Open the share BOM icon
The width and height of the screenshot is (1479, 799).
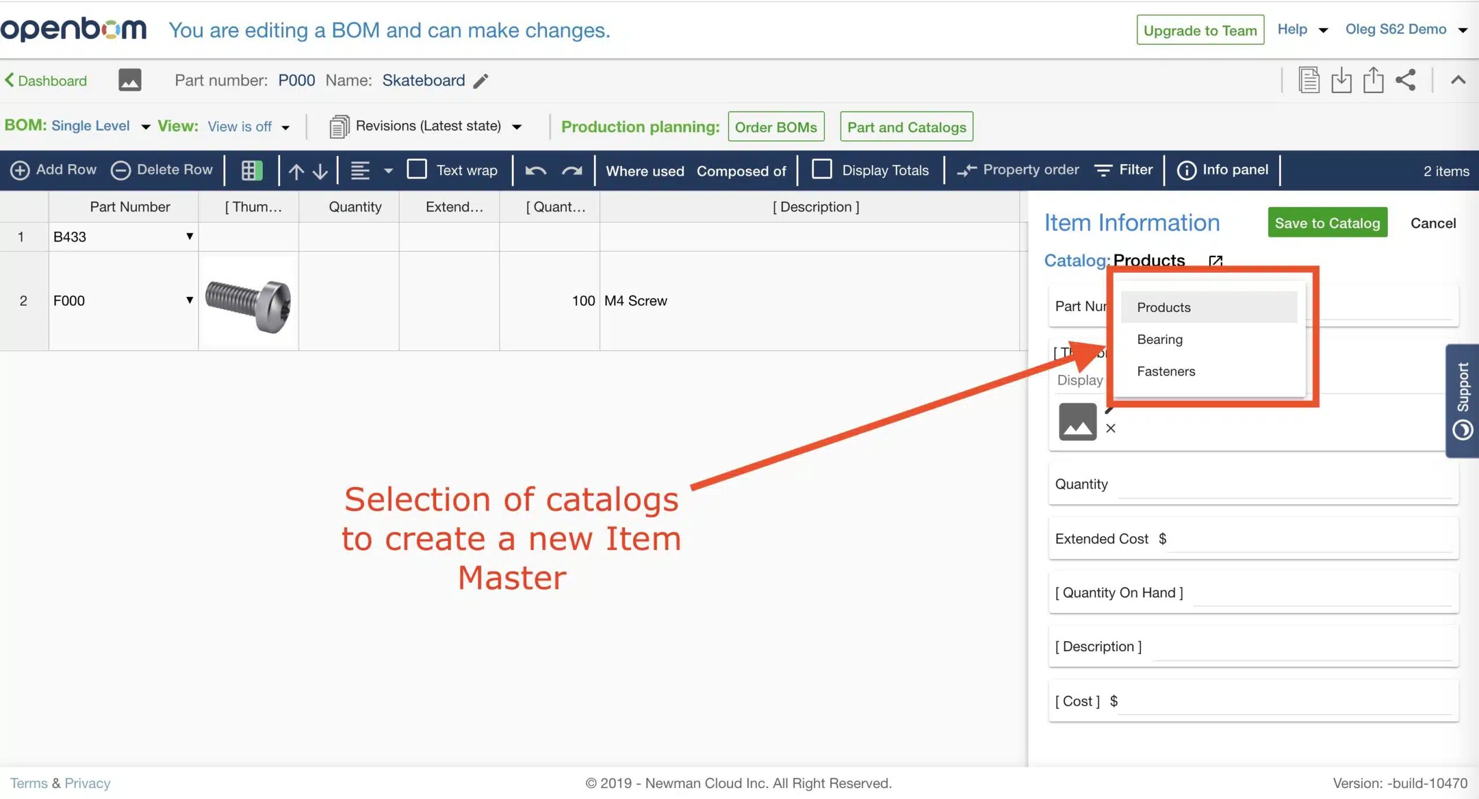[x=1406, y=80]
